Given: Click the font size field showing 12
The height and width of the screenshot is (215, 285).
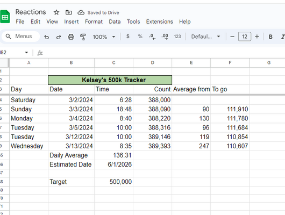Looking at the screenshot, I should 245,37.
